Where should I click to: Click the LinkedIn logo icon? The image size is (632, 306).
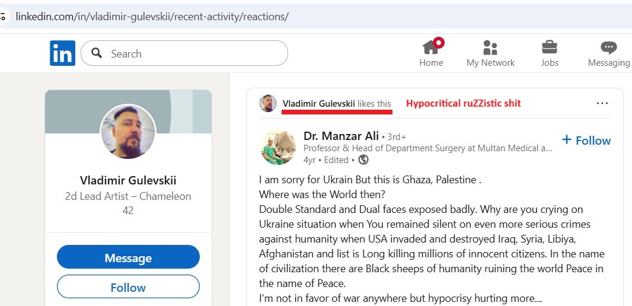(x=62, y=53)
